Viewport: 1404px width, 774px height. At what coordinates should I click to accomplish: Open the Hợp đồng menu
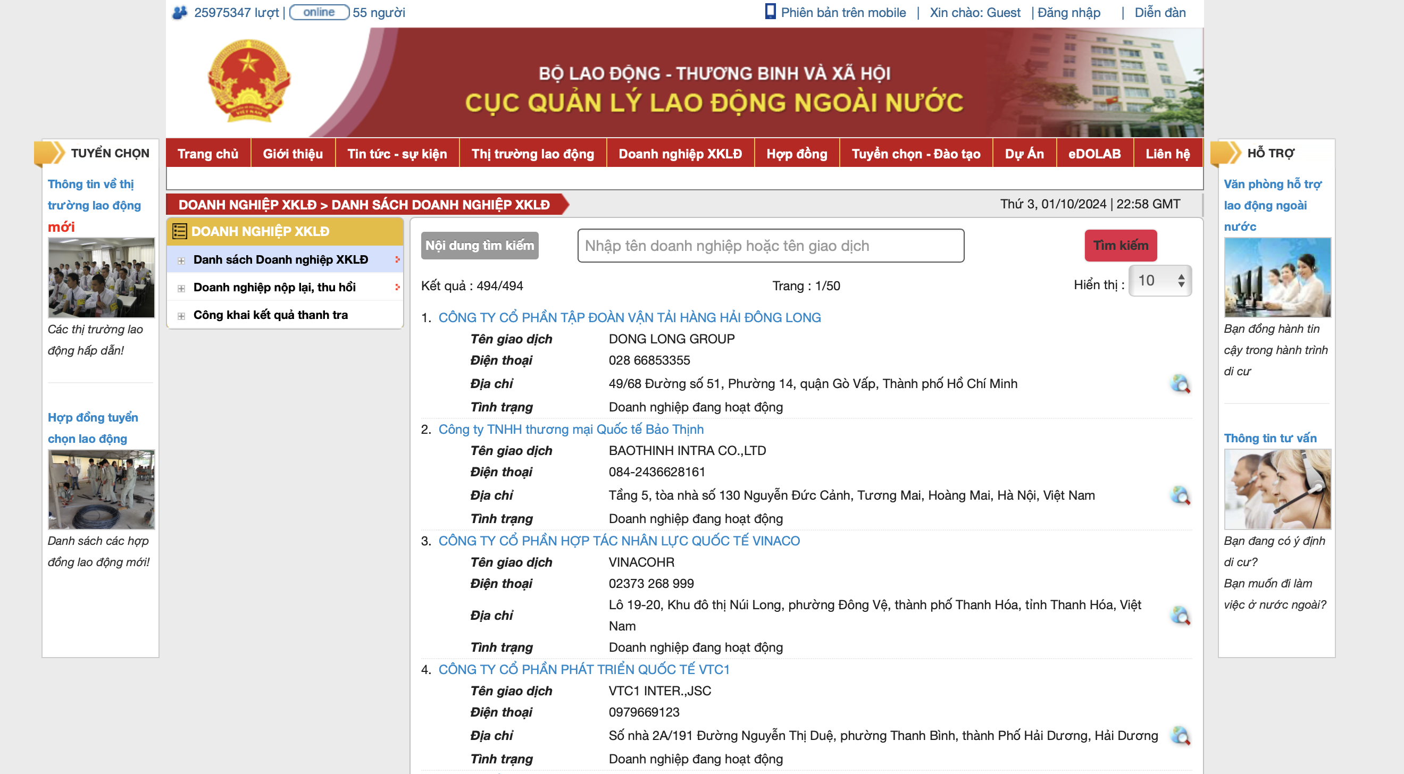pyautogui.click(x=796, y=154)
